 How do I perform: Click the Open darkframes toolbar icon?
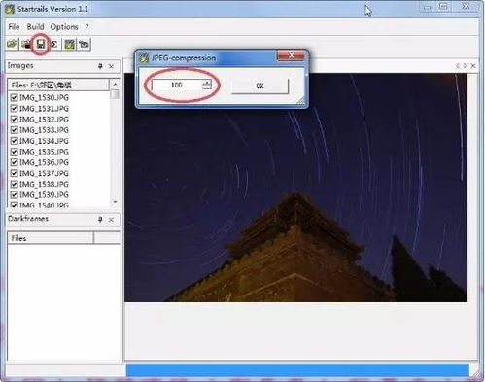26,44
